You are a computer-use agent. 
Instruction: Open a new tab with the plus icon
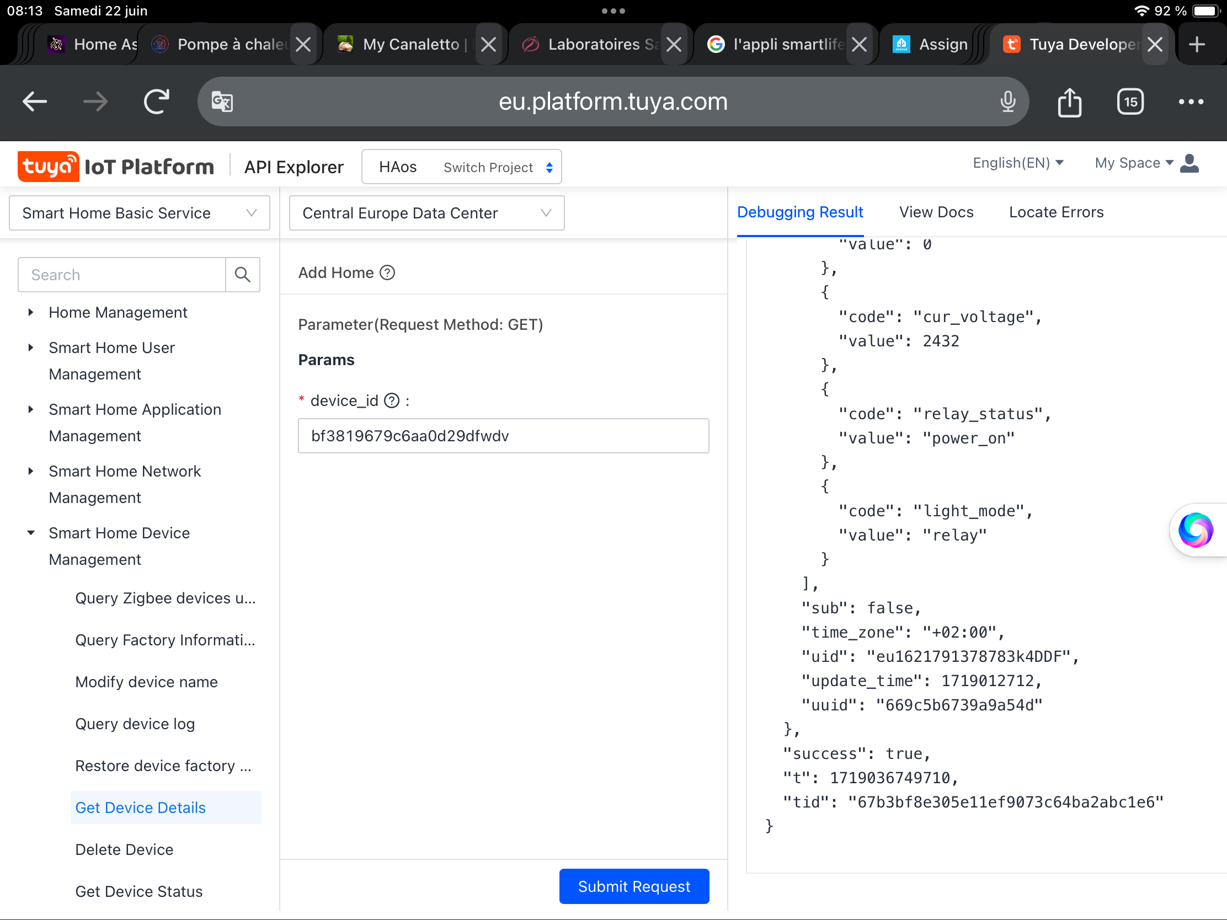click(x=1197, y=44)
